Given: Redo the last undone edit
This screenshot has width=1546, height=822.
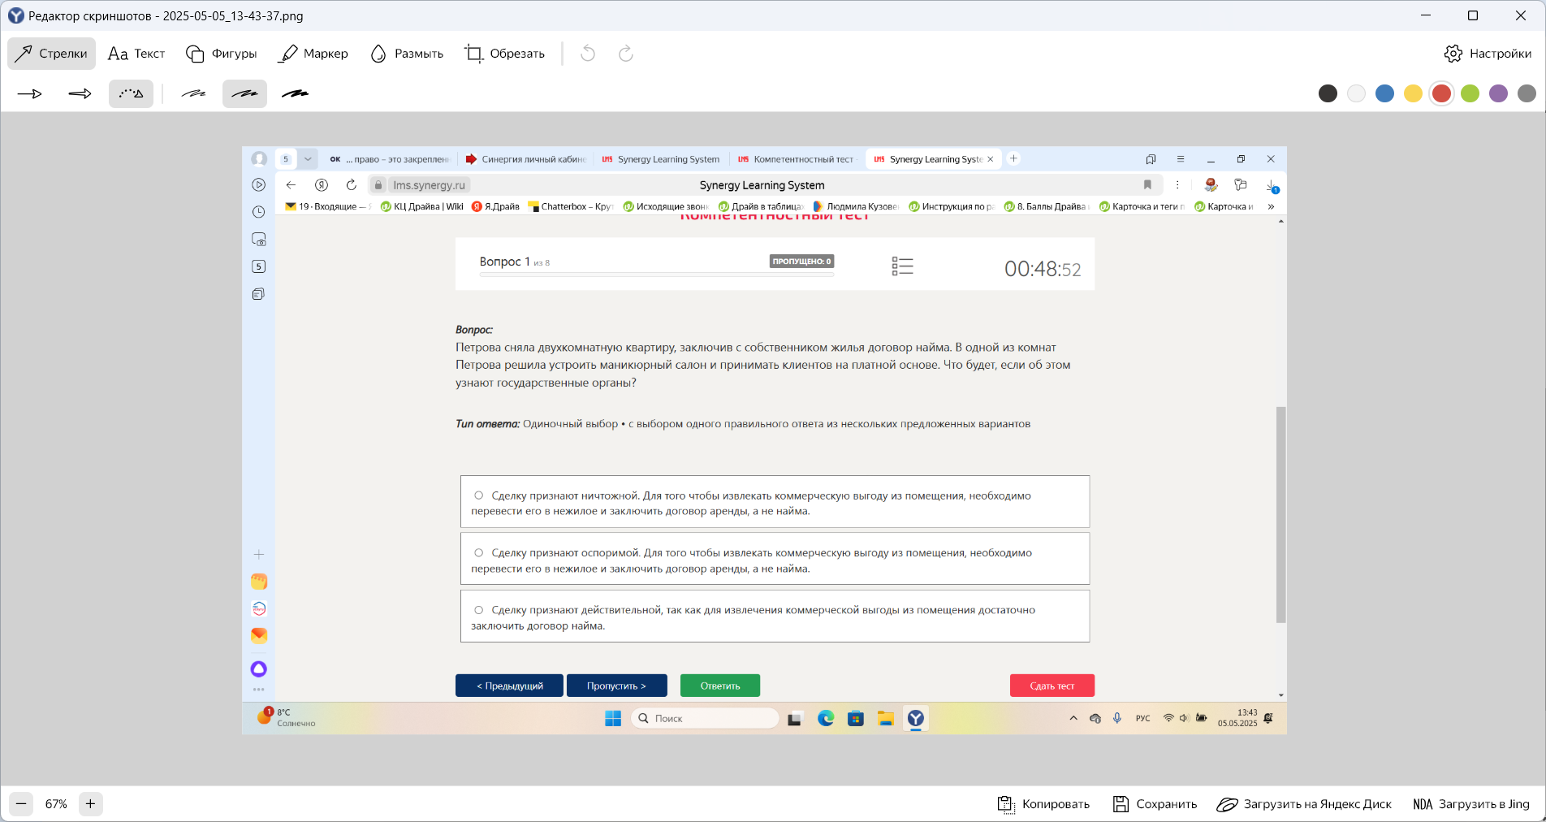Looking at the screenshot, I should (625, 54).
